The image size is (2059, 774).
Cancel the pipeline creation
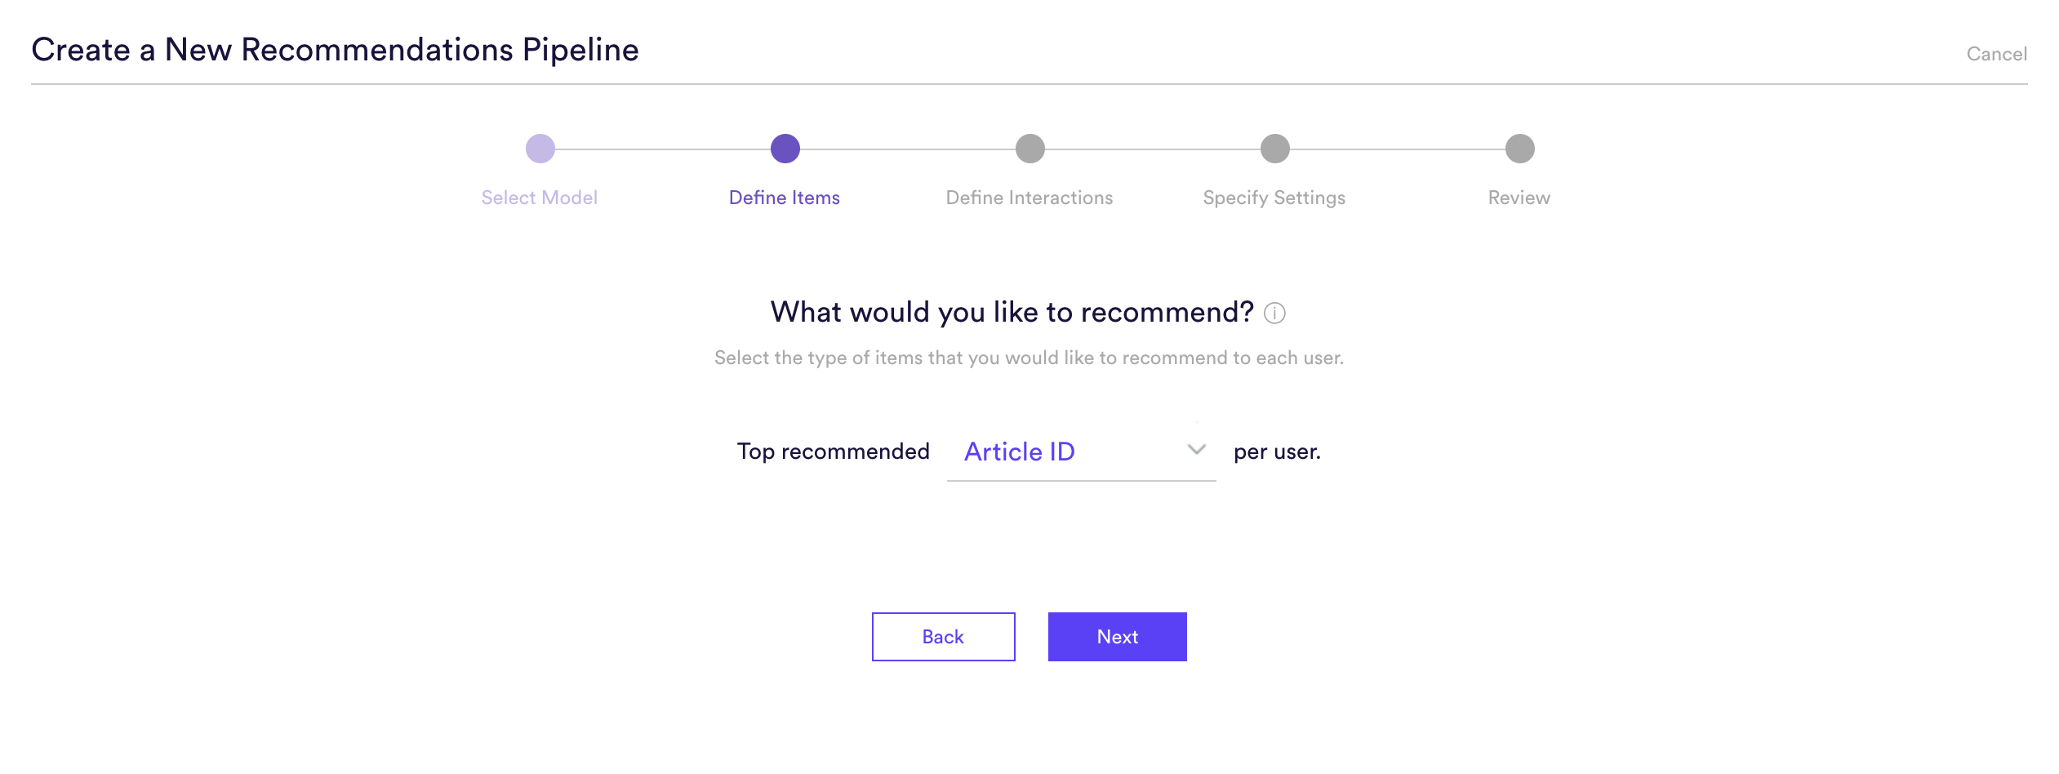click(x=1997, y=54)
